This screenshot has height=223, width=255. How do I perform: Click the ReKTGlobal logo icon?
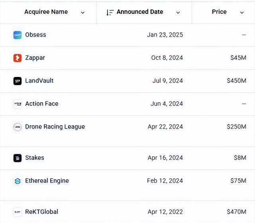pos(18,212)
